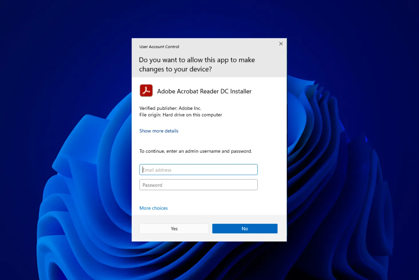Click the 'Do you want to allow' heading
The image size is (419, 280).
pos(197,60)
